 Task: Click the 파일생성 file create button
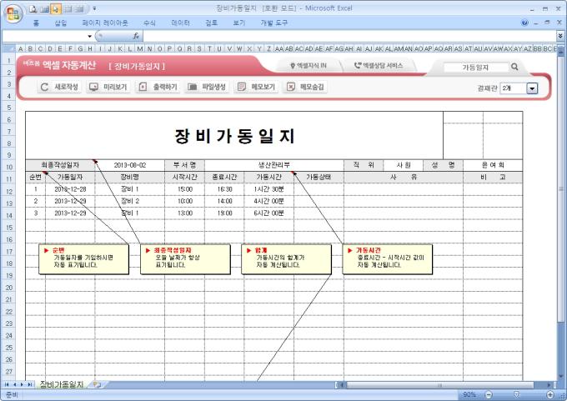pyautogui.click(x=207, y=87)
